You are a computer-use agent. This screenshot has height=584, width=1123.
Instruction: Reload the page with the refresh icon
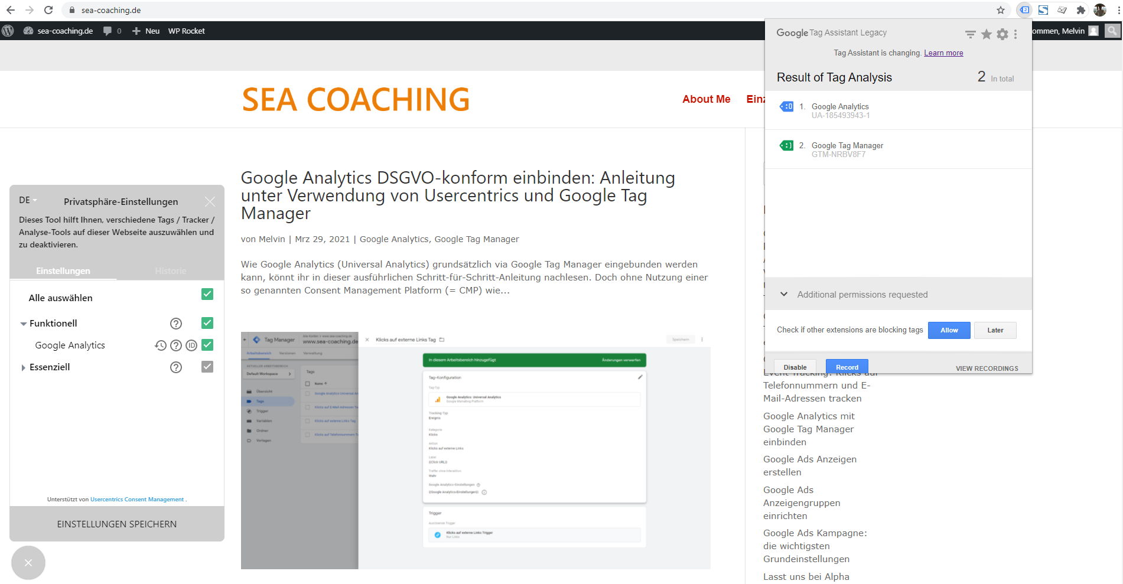pyautogui.click(x=48, y=10)
